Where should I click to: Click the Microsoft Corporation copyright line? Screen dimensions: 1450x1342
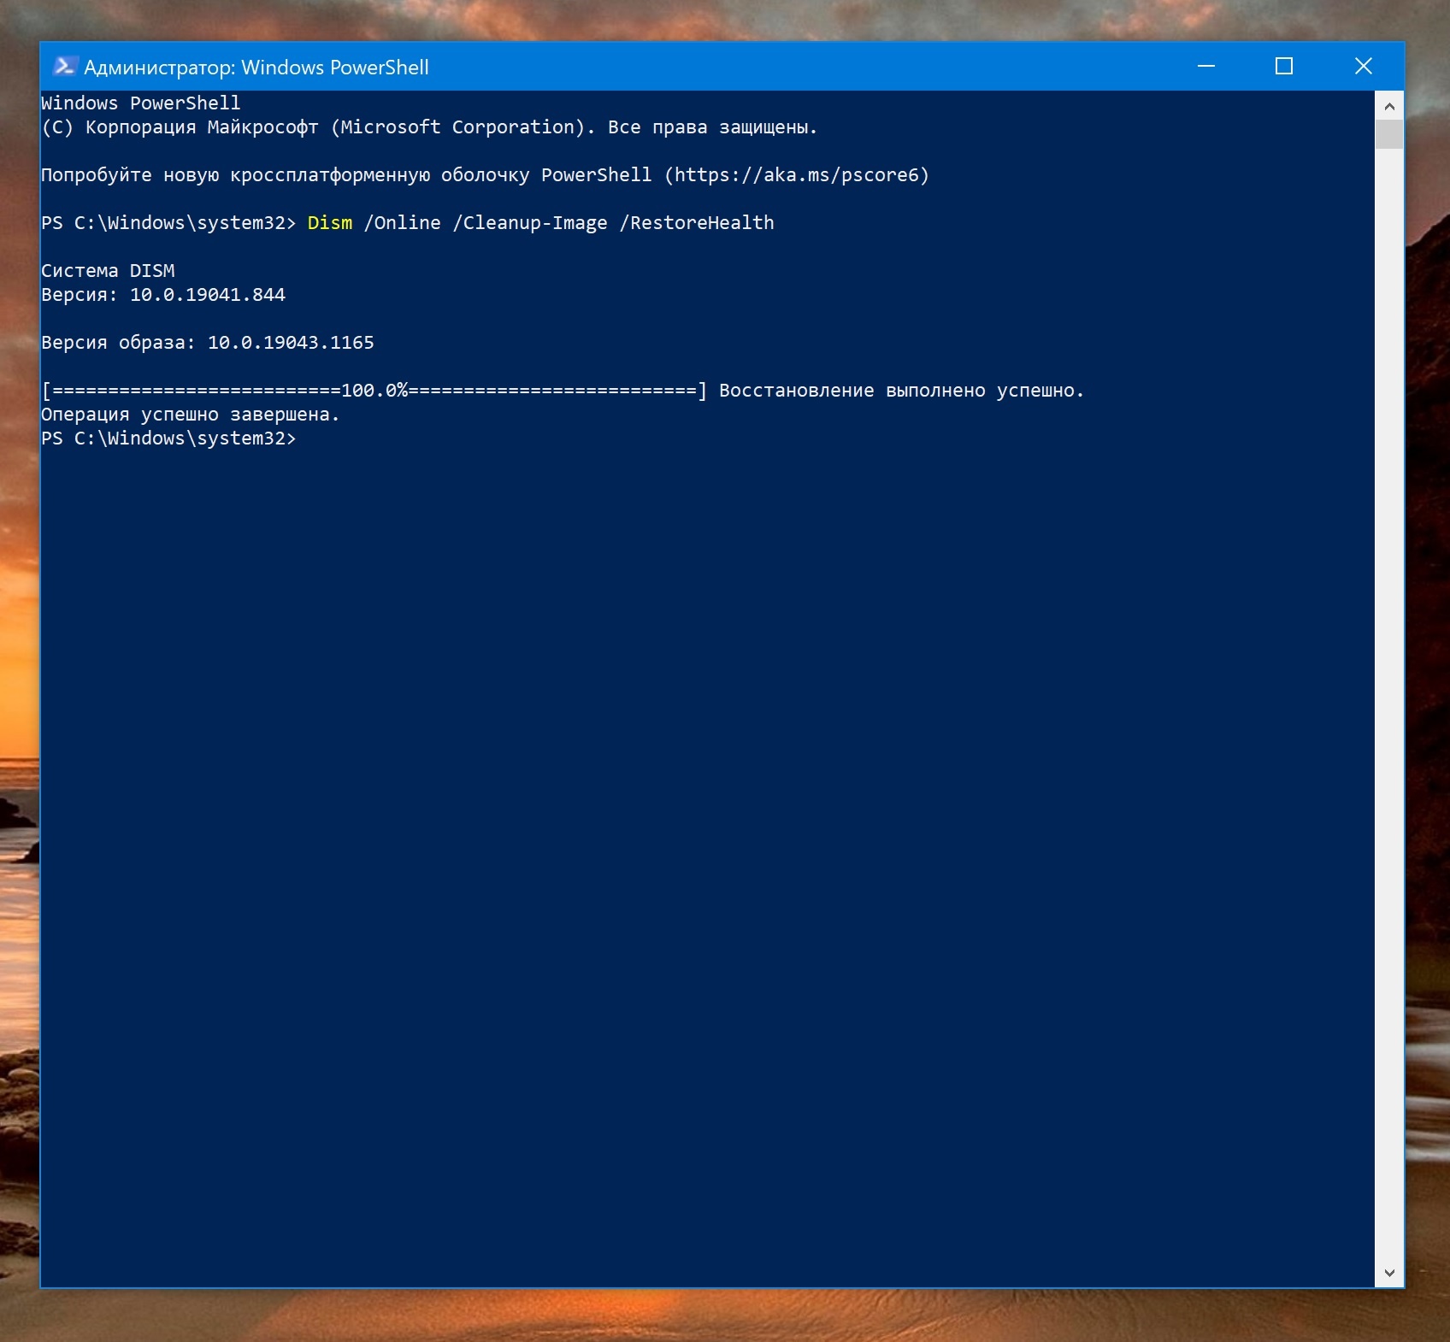tap(429, 127)
